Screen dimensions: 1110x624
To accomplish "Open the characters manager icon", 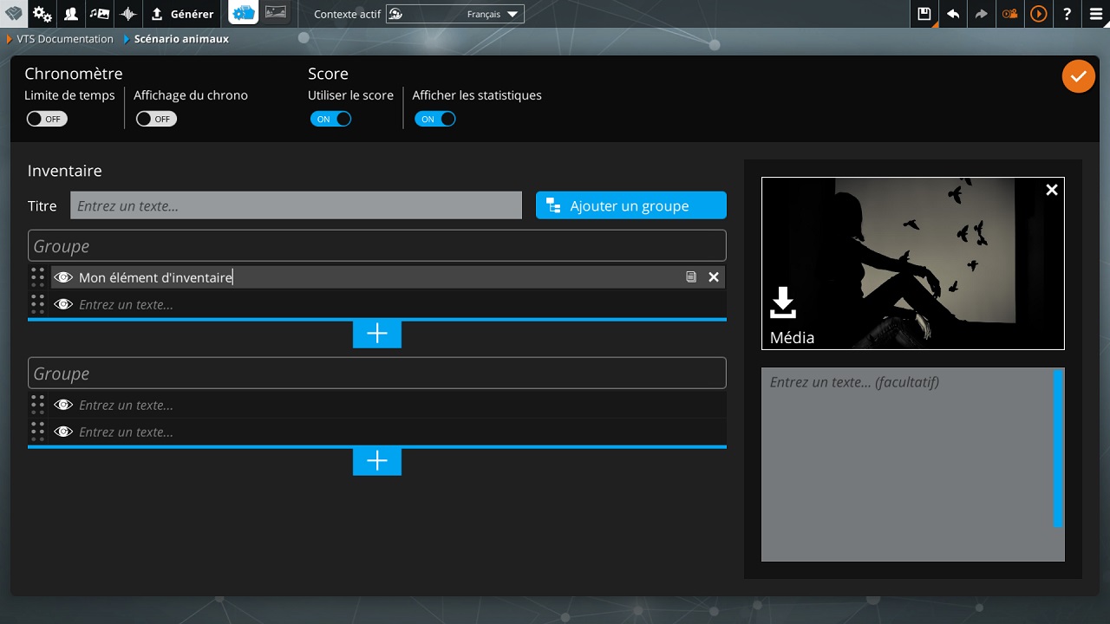I will point(70,13).
